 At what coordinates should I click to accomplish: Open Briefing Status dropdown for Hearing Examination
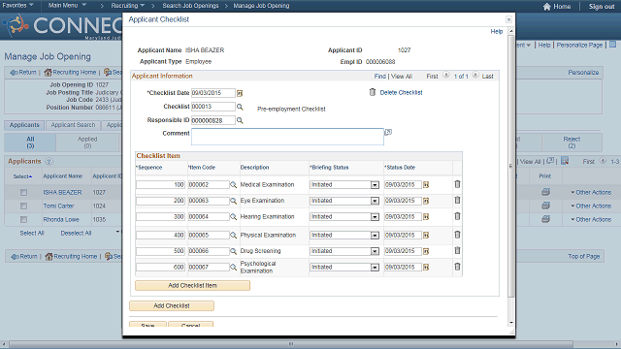(x=375, y=217)
